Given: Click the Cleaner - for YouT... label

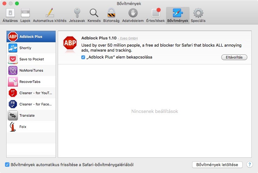Looking at the screenshot, I should pos(36,93).
